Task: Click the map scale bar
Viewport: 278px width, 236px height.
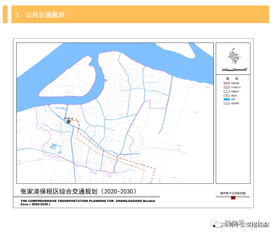Action: tap(234, 70)
